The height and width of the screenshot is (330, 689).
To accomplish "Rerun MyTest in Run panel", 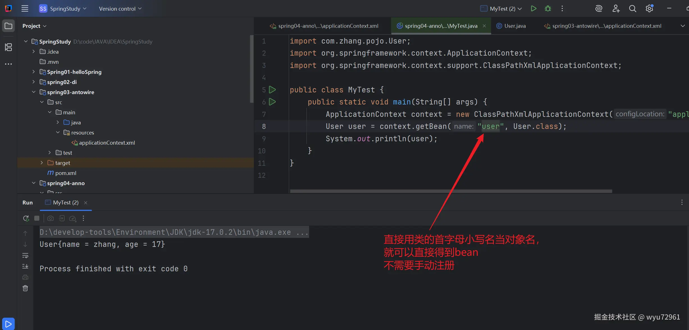I will [26, 218].
